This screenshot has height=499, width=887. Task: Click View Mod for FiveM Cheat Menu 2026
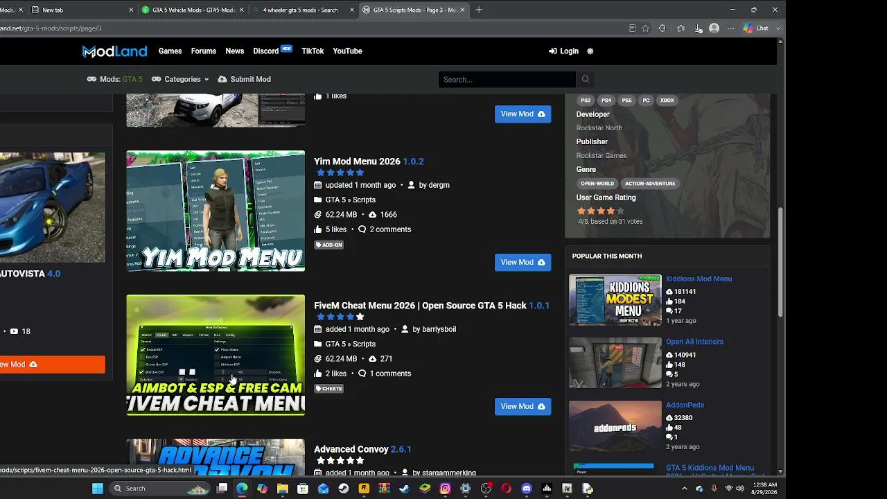[x=523, y=406]
